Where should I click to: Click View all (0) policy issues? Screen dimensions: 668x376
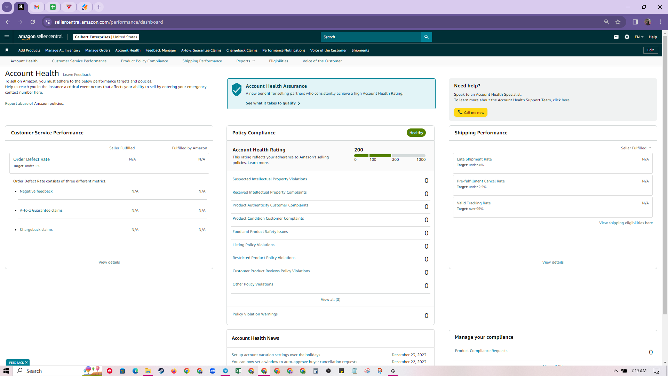(331, 300)
